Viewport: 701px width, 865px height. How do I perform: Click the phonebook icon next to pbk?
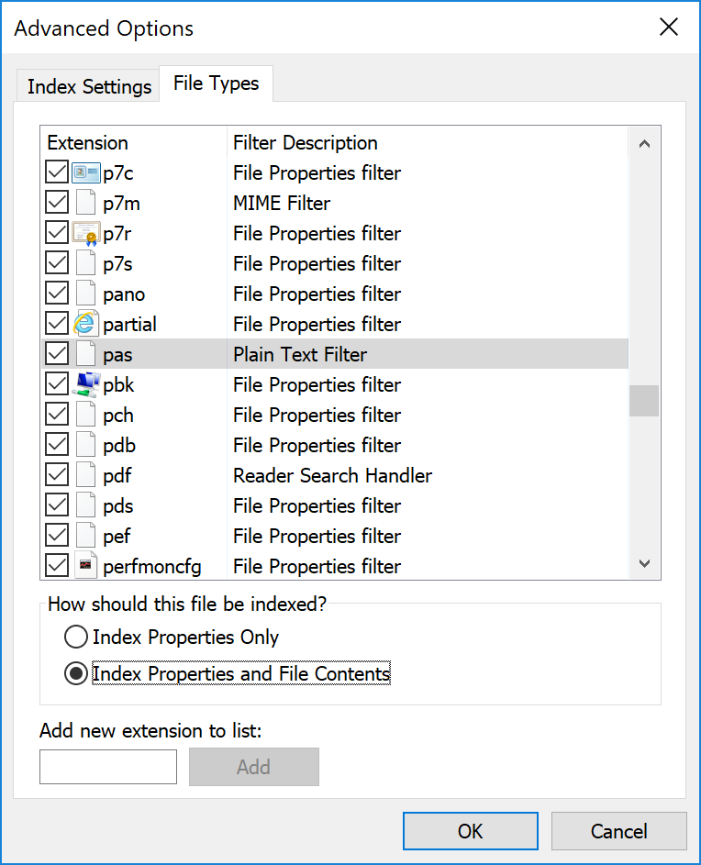[87, 383]
